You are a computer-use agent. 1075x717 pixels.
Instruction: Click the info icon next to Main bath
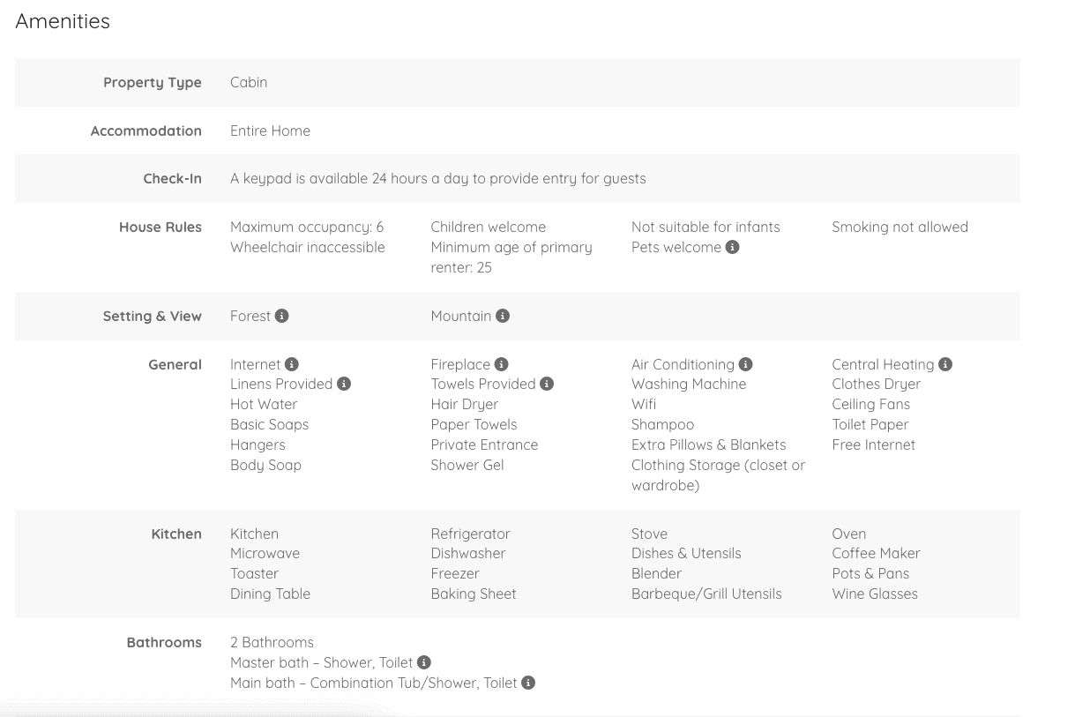click(x=528, y=683)
